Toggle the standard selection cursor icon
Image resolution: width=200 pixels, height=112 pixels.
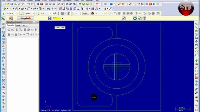coord(116,13)
